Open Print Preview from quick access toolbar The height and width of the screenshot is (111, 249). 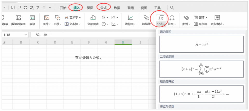click(x=32, y=7)
